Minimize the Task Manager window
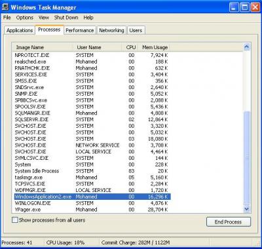262x249 pixels. coord(234,8)
